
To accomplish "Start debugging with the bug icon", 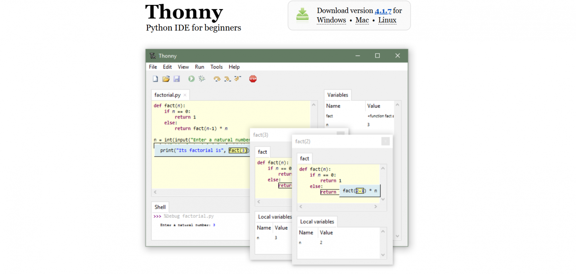I will coord(202,79).
